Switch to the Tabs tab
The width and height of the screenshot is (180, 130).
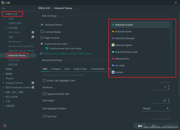[x=45, y=69]
